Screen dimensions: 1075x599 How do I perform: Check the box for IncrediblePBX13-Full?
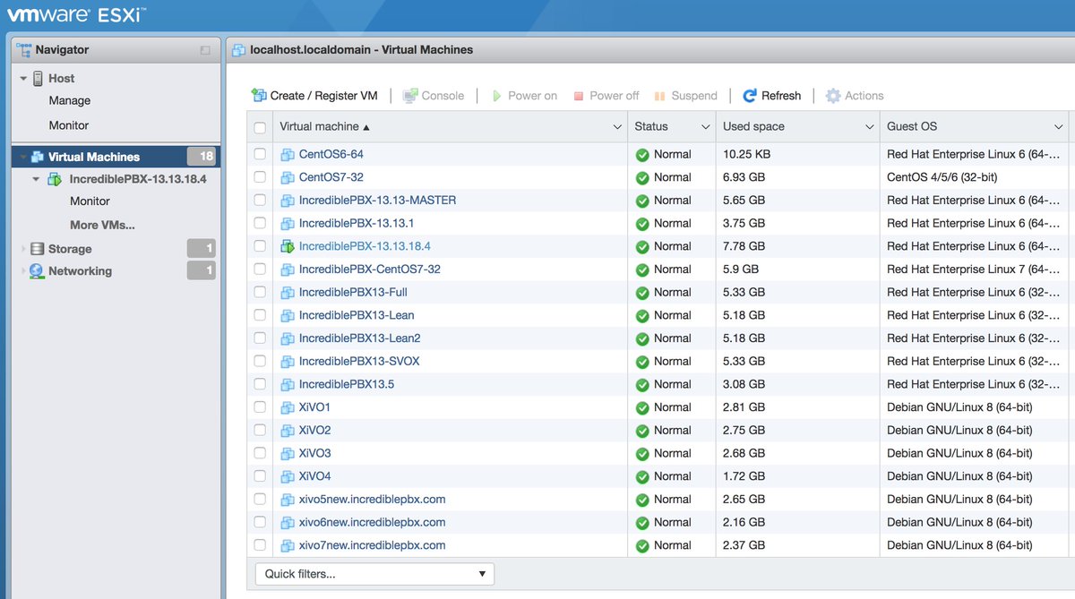point(260,292)
